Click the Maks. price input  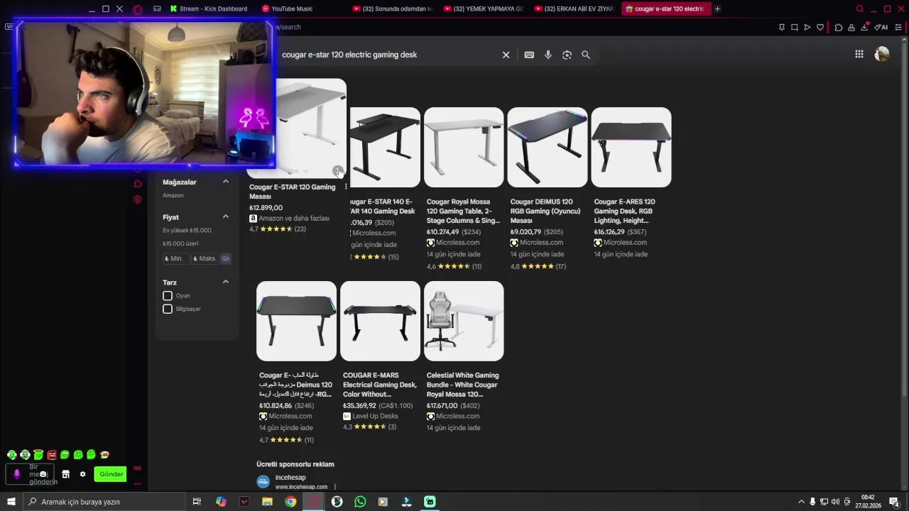[x=205, y=258]
